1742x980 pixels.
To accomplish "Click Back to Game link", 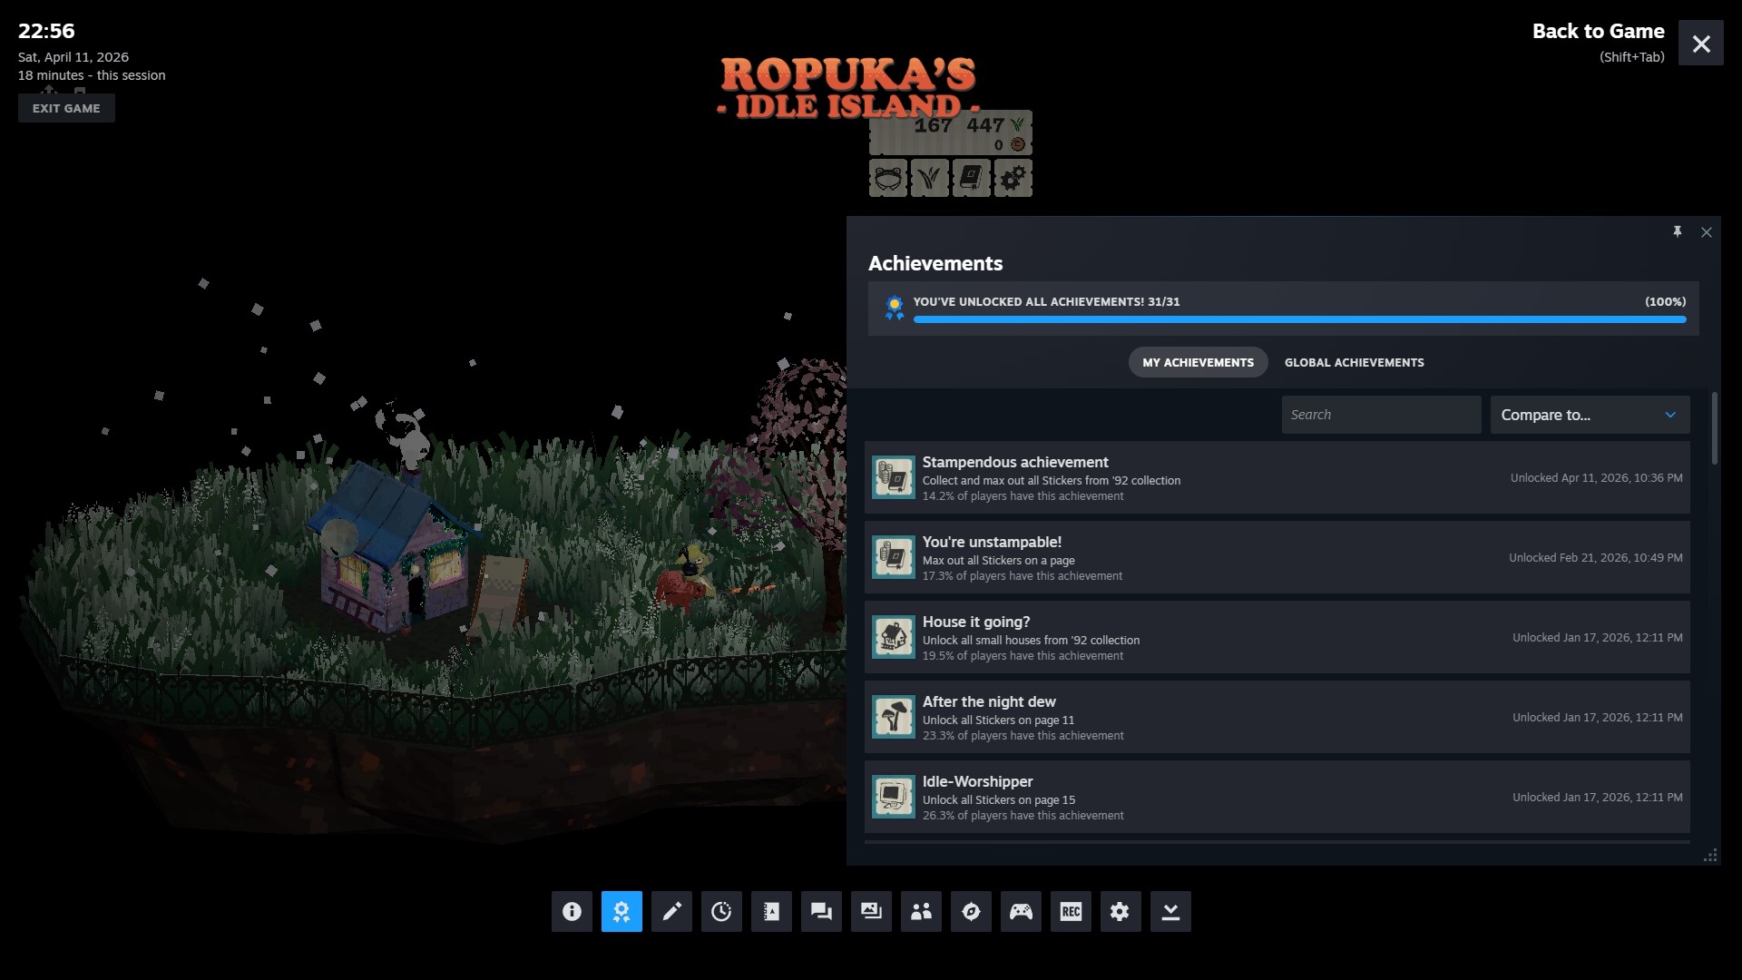I will [x=1598, y=32].
